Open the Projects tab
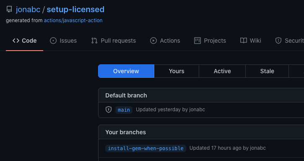Viewport: 304px width, 161px height. pyautogui.click(x=210, y=41)
